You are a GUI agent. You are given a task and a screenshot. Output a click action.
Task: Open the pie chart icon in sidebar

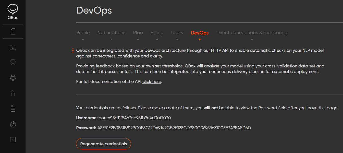click(13, 124)
